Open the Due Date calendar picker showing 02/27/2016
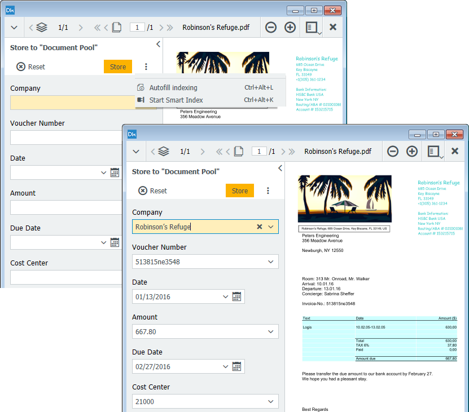 [x=237, y=366]
